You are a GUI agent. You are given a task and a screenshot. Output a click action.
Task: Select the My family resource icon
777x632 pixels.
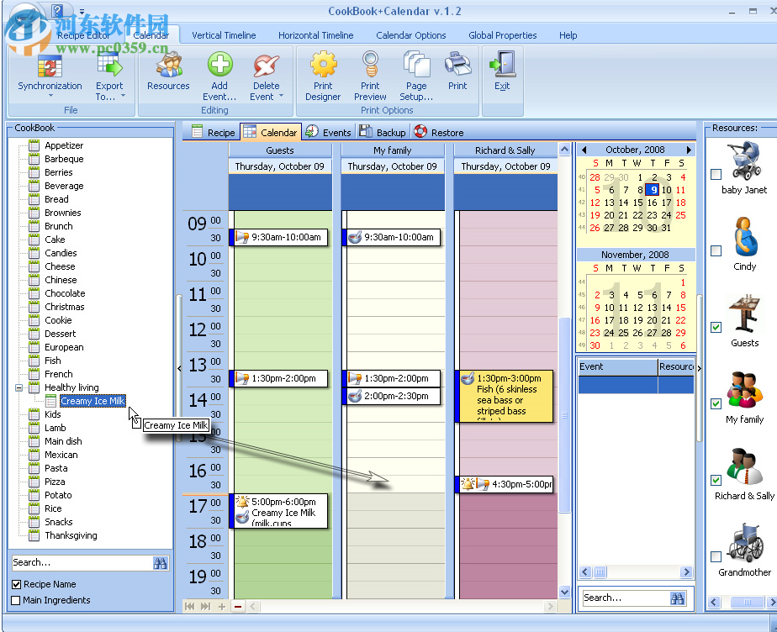[x=745, y=390]
